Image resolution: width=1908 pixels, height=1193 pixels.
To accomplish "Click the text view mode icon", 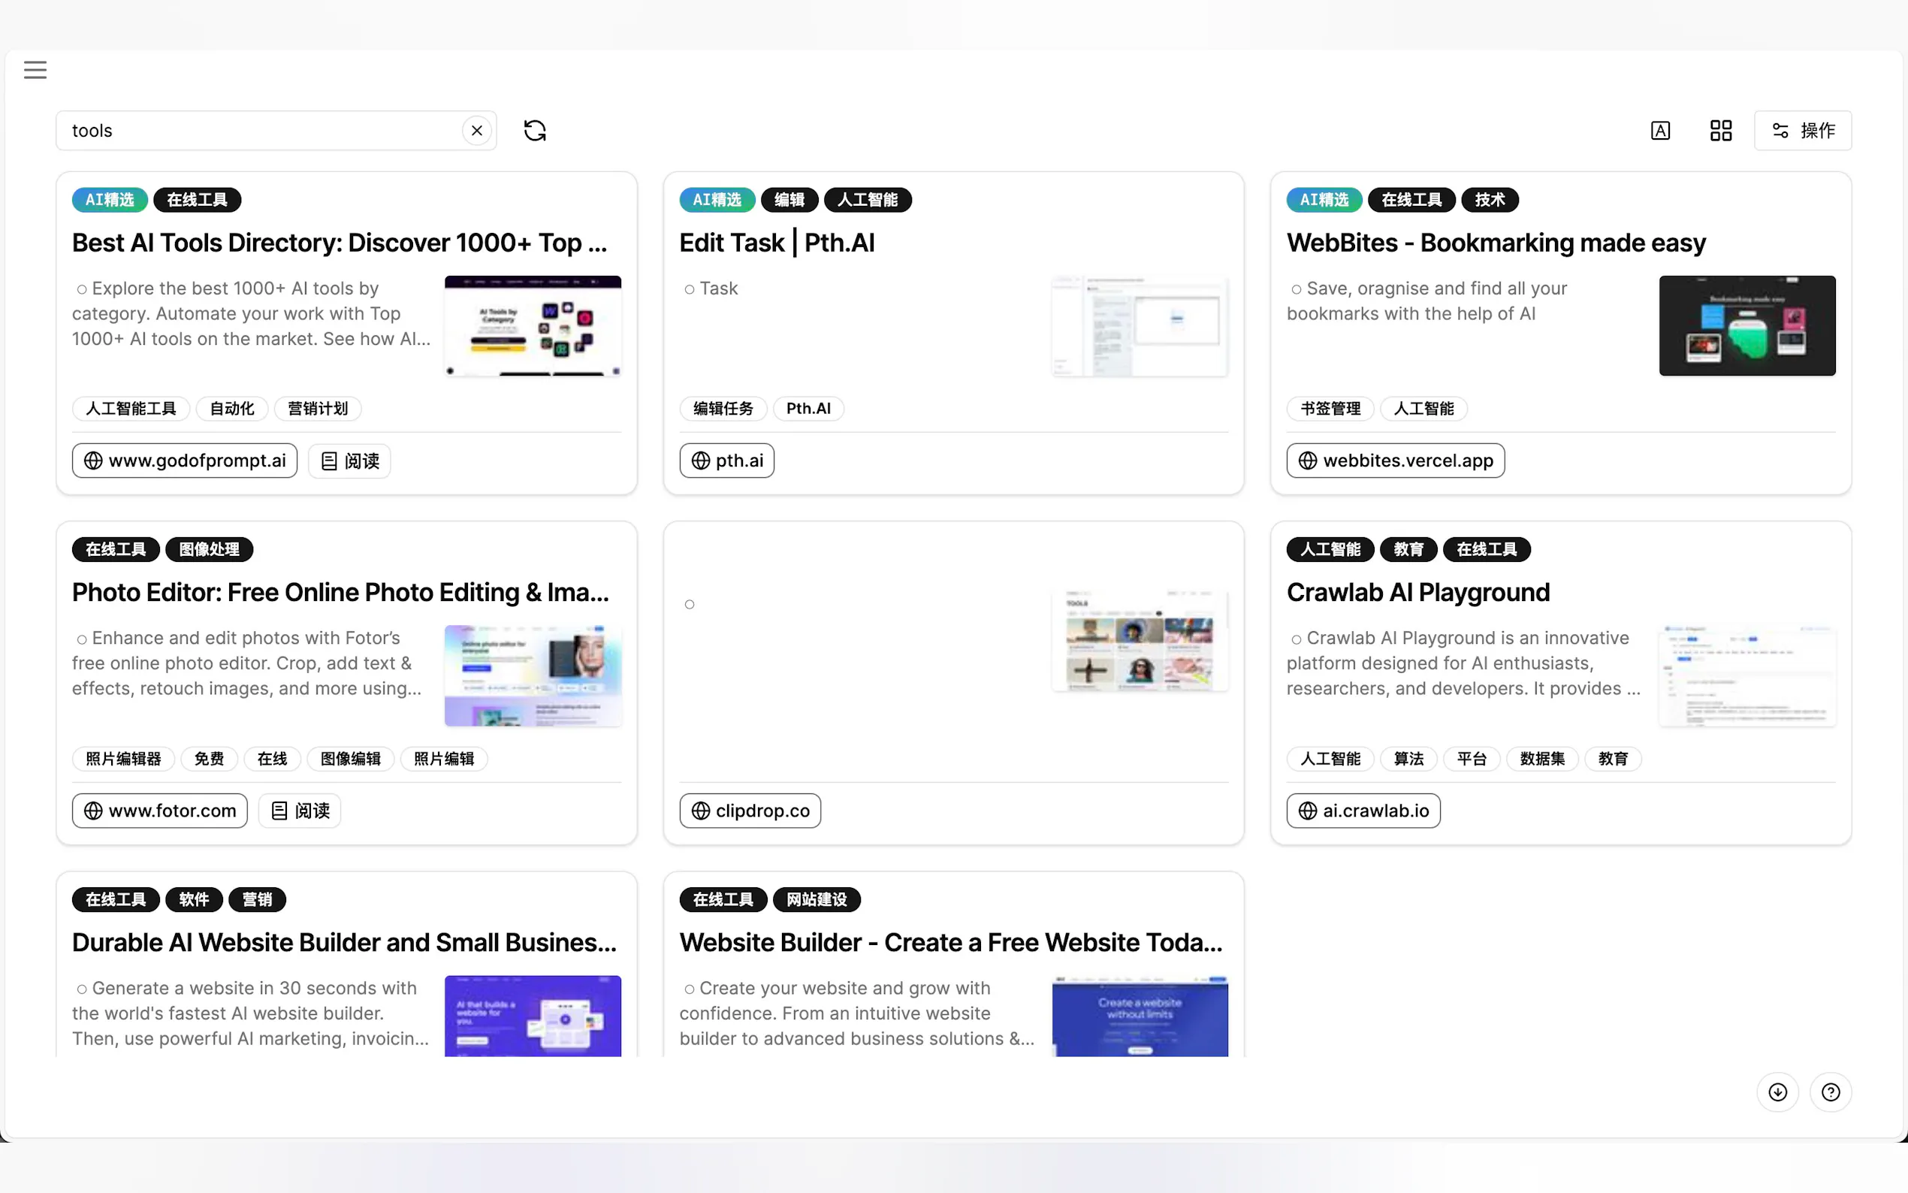I will (x=1659, y=130).
